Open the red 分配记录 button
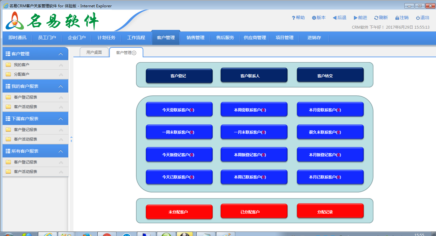Image resolution: width=436 pixels, height=236 pixels. coord(330,211)
